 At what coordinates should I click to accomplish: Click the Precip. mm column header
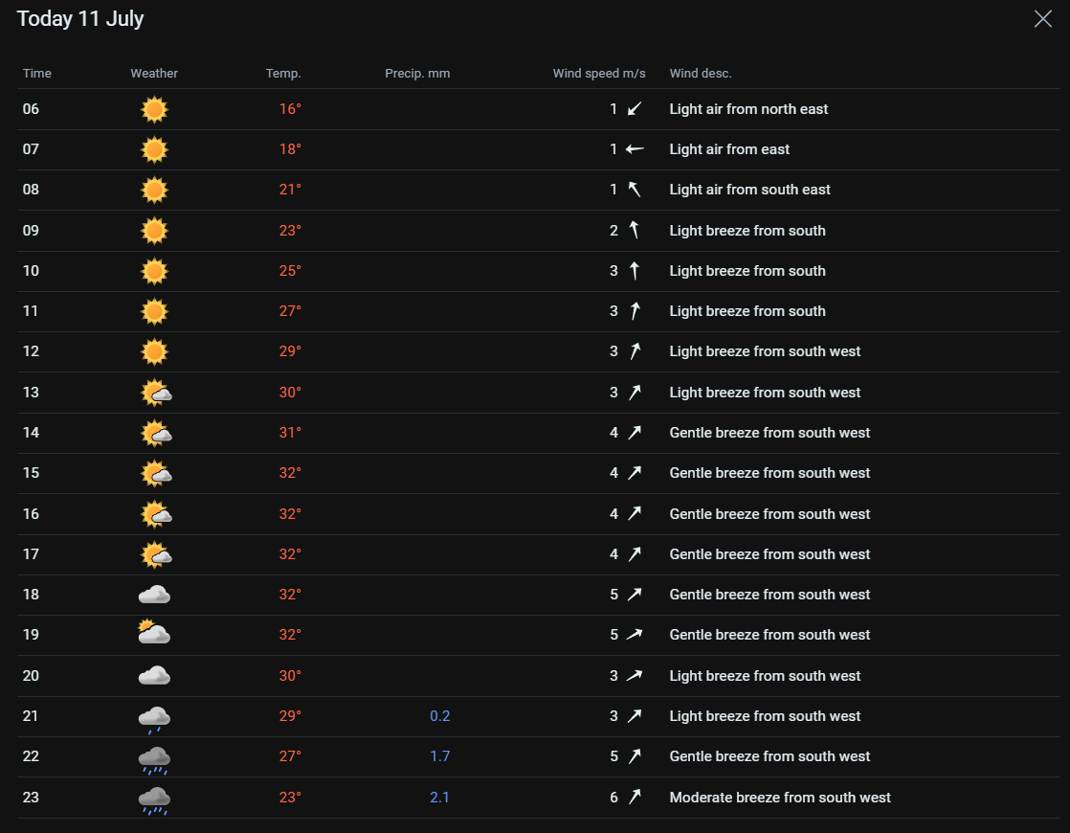pyautogui.click(x=417, y=74)
